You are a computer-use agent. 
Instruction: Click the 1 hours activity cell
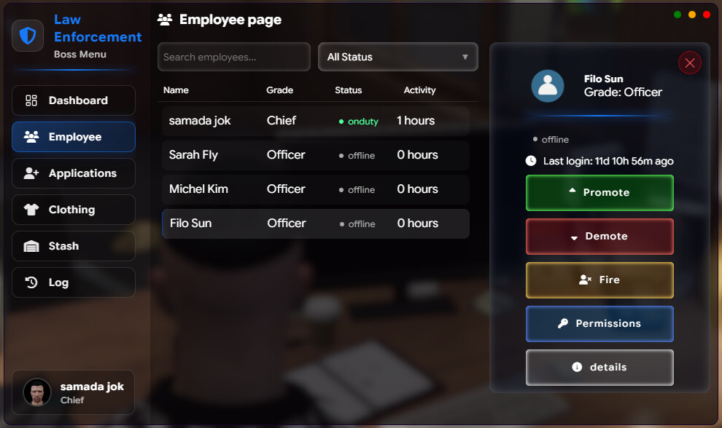[416, 120]
